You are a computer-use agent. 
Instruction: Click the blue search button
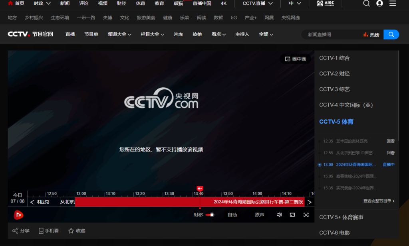(x=391, y=35)
